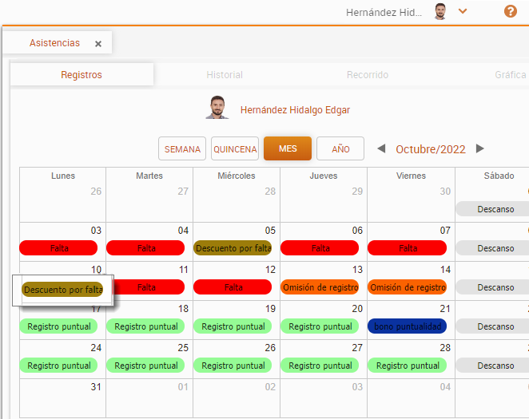Image resolution: width=529 pixels, height=419 pixels.
Task: Click the red Falta entry on day 03
Action: point(58,248)
